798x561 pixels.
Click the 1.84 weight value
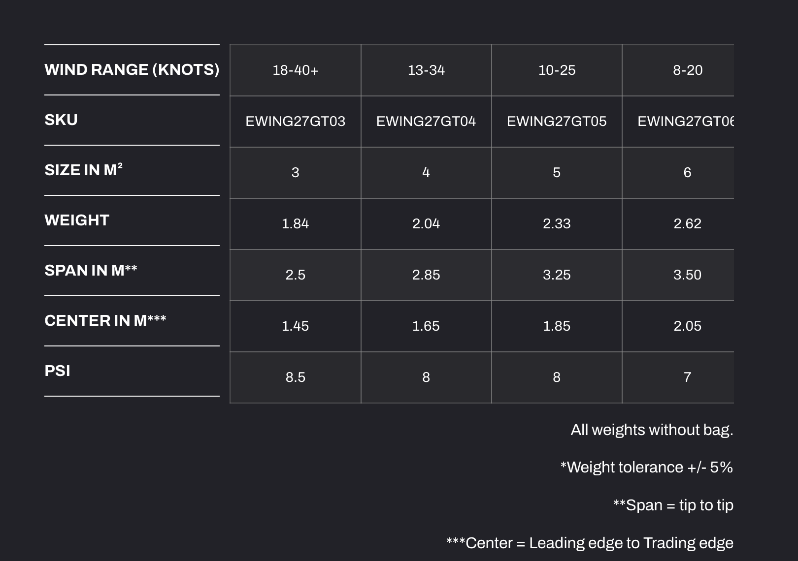tap(296, 224)
